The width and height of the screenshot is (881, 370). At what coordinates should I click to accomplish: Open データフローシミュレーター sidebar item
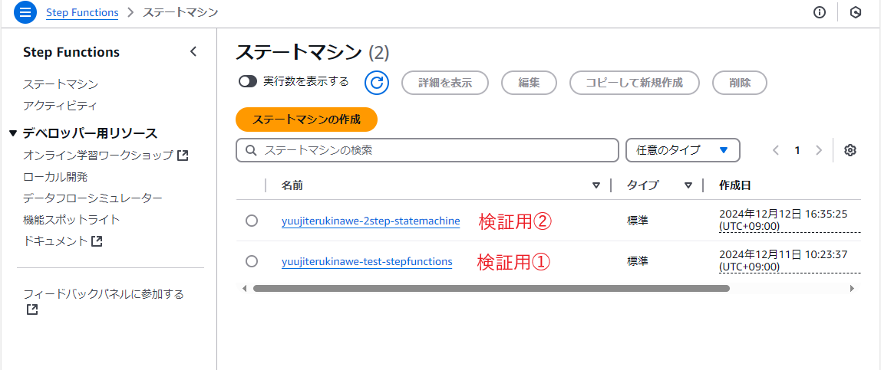93,198
